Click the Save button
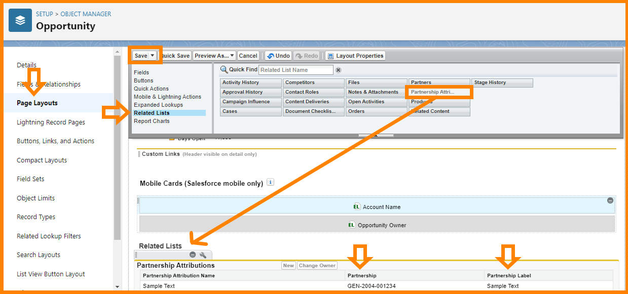Screen dimensions: 628x294 141,56
